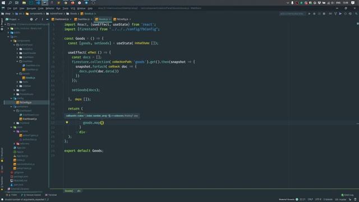
Task: Click the toolbar search magnifier icon
Action: pyautogui.click(x=356, y=13)
